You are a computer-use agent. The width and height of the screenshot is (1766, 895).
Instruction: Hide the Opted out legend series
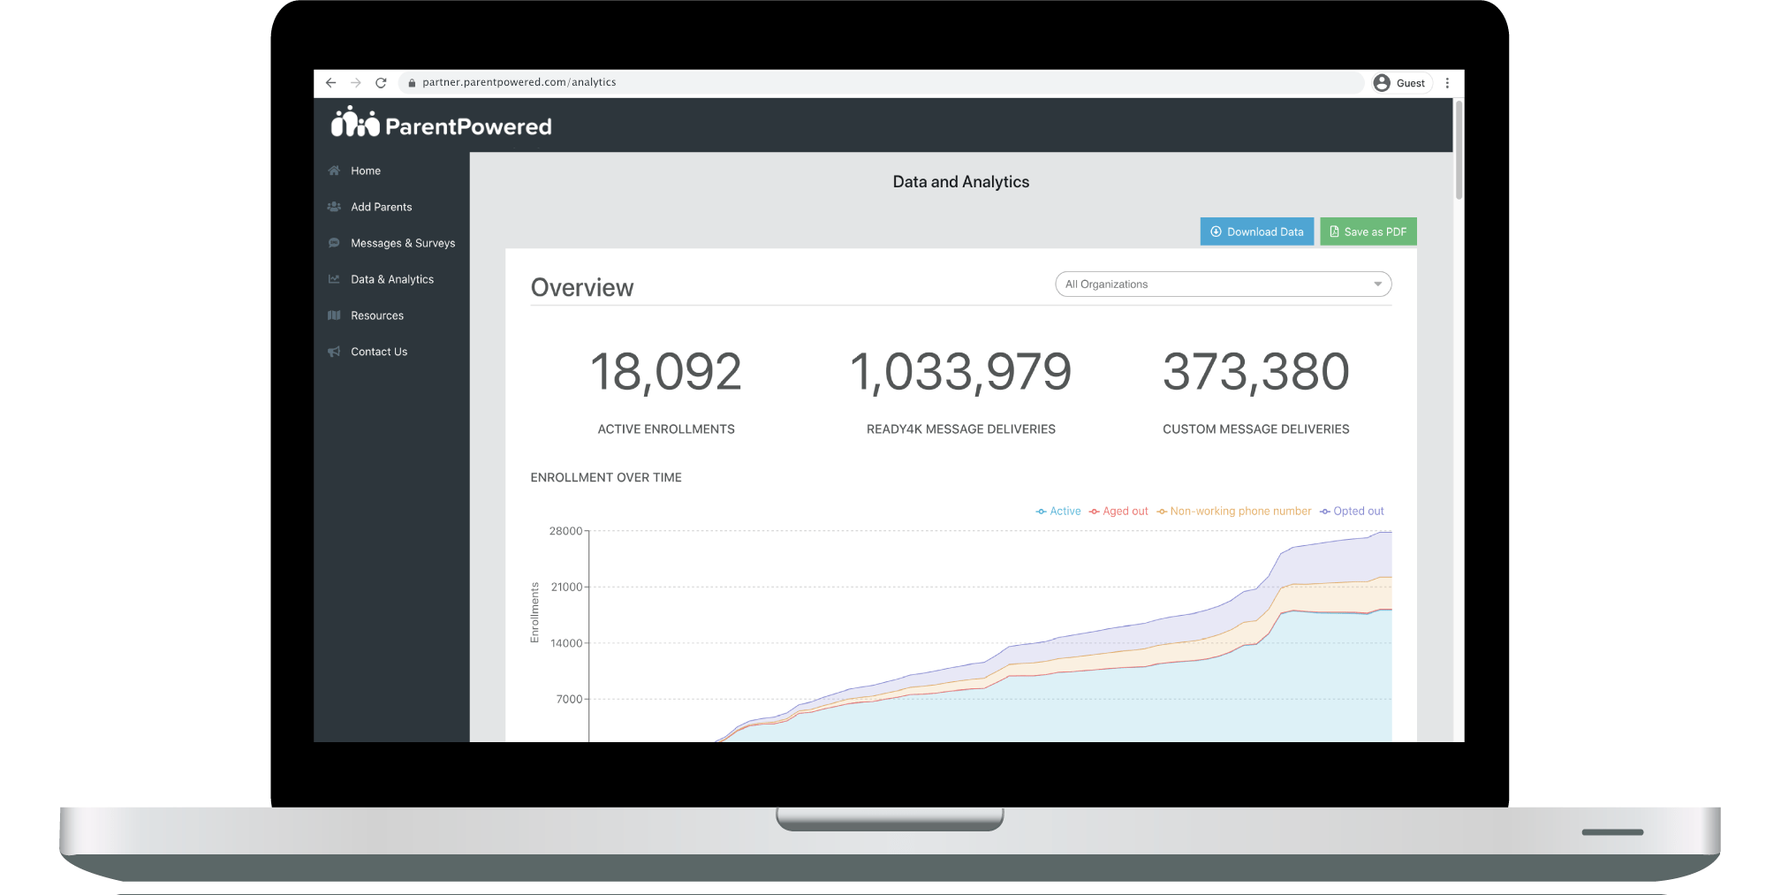pyautogui.click(x=1352, y=512)
